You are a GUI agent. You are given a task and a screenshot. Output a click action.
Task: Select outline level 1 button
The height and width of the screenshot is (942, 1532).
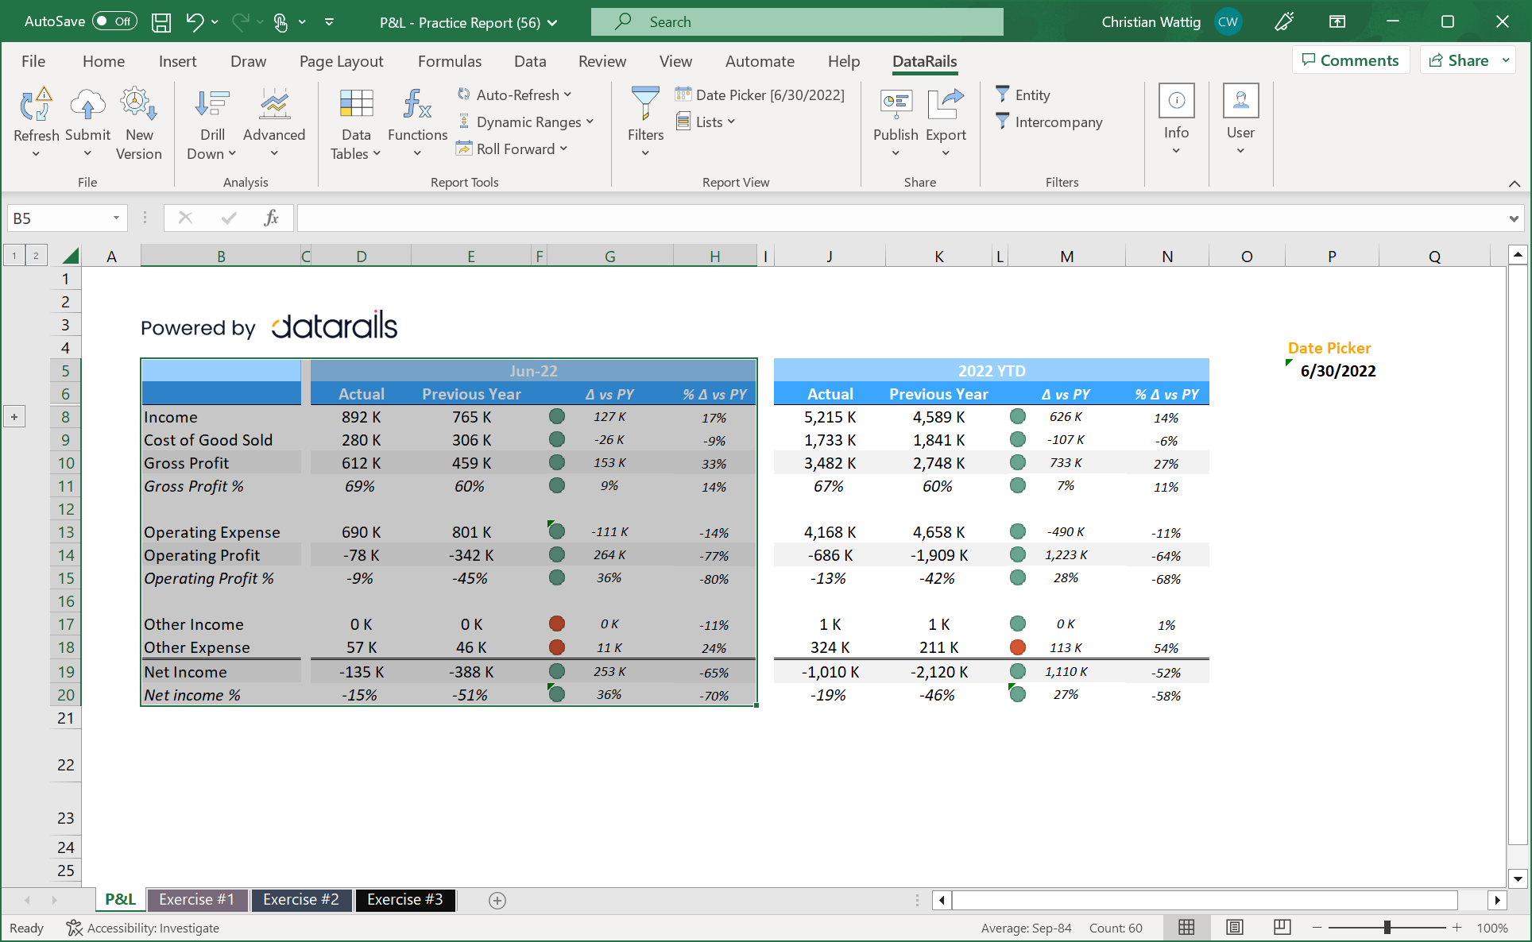click(x=14, y=256)
